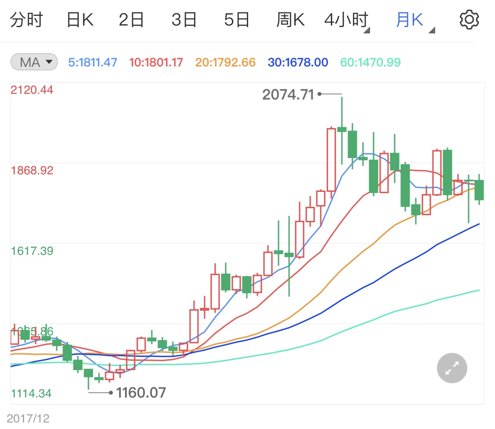Select the 3日 three-day chart view
This screenshot has width=495, height=429.
[183, 19]
